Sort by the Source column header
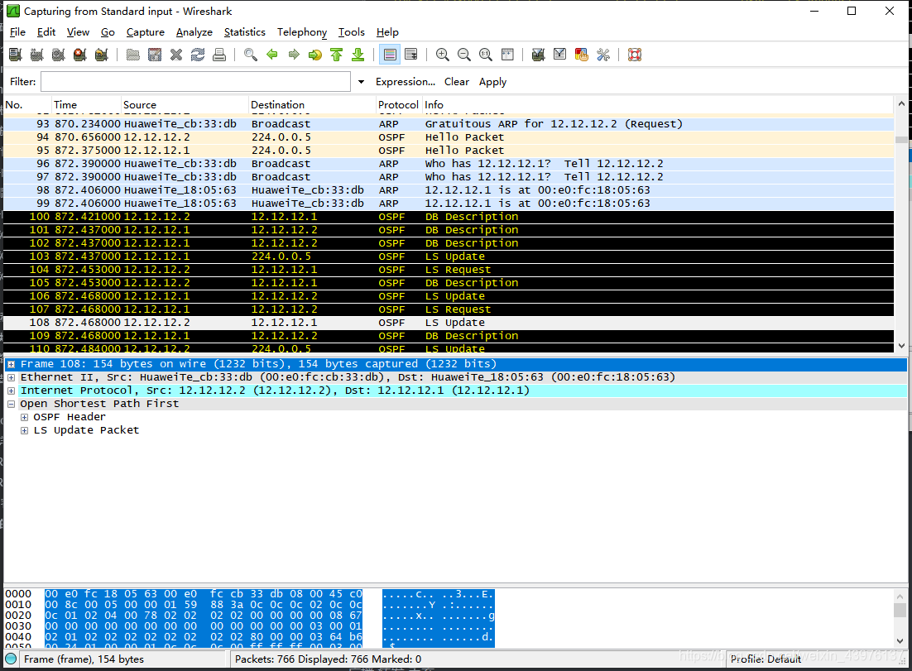Viewport: 912px width, 671px height. point(185,104)
